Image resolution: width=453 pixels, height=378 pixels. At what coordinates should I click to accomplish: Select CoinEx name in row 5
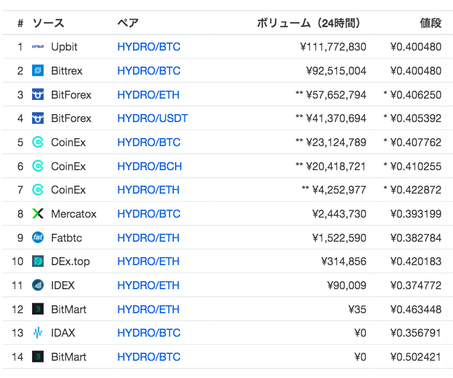click(68, 142)
